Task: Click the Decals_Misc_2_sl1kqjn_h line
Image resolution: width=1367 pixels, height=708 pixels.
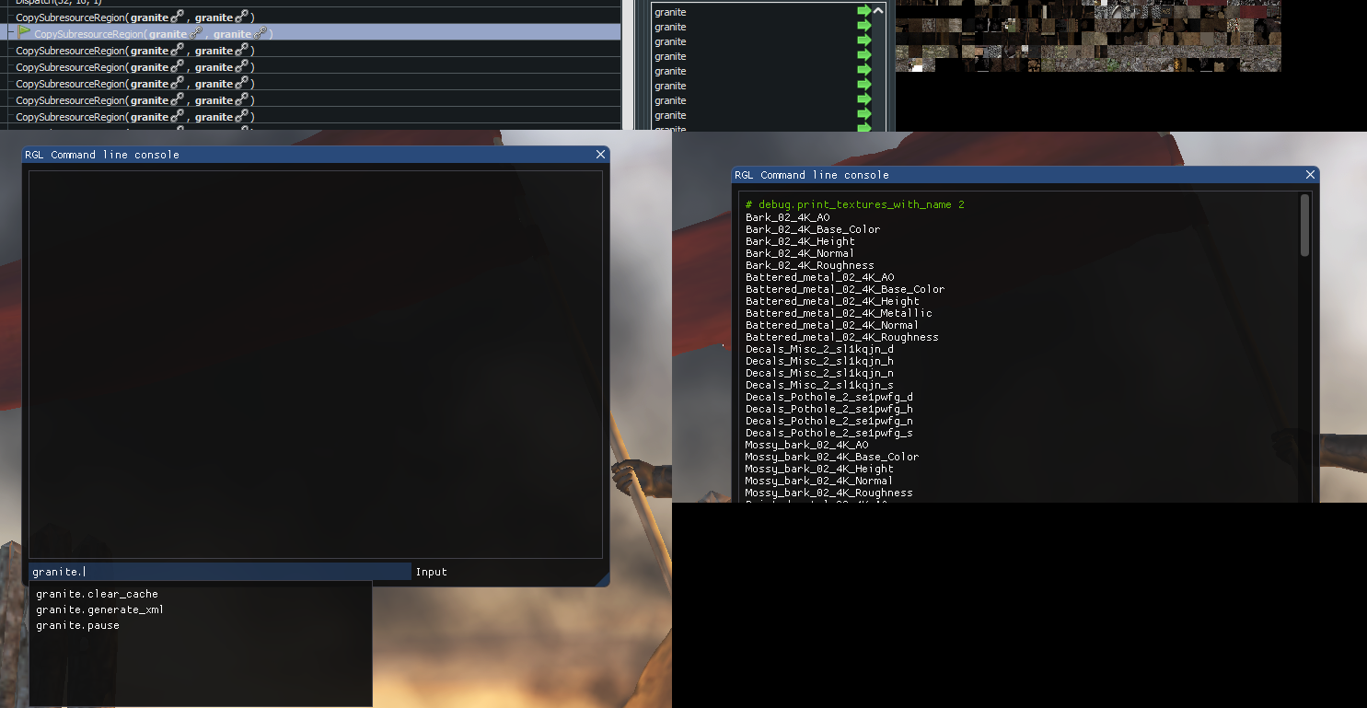Action: coord(819,361)
